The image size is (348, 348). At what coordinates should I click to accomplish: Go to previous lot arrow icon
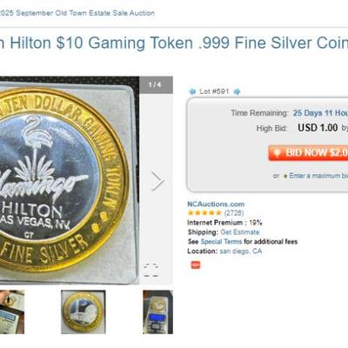pos(192,91)
